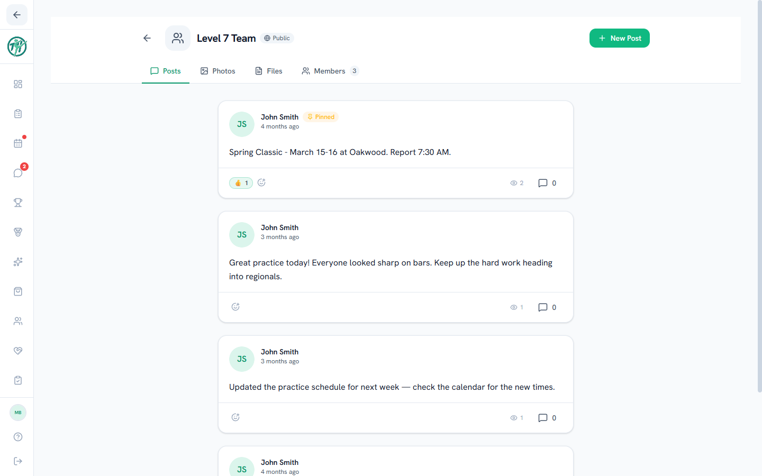
Task: Open comments on Spring Classic post
Action: pos(547,183)
